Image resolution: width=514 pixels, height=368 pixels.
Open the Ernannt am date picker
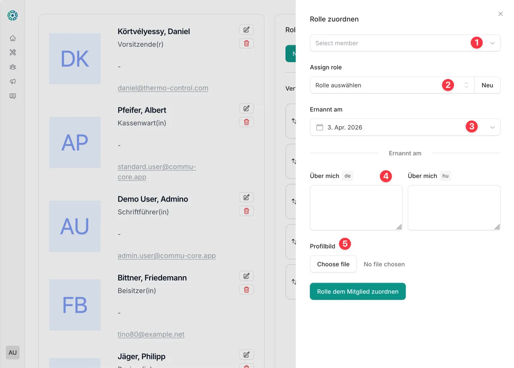pos(405,127)
